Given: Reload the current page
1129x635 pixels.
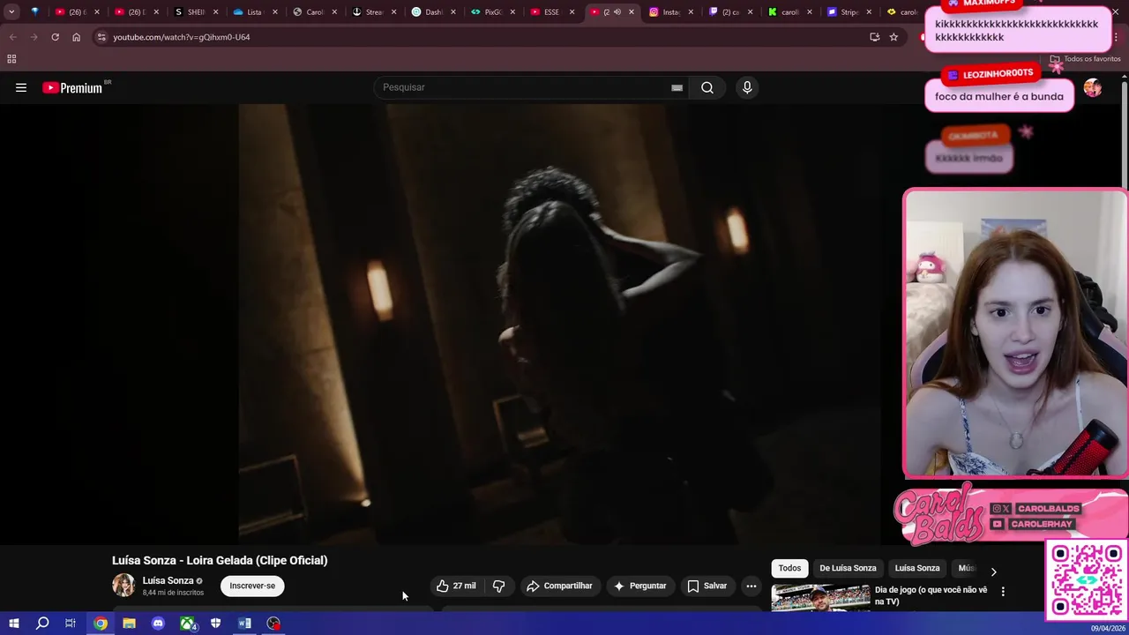Looking at the screenshot, I should click(x=55, y=37).
